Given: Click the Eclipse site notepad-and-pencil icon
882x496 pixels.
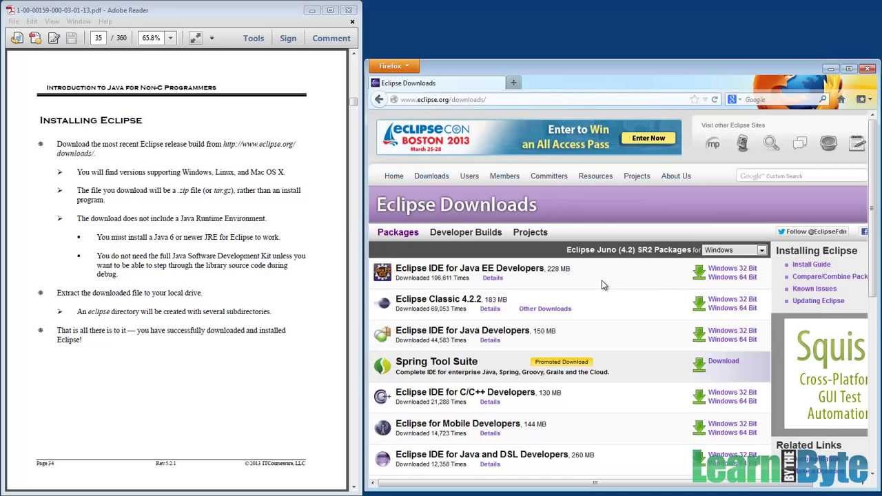Looking at the screenshot, I should click(857, 143).
